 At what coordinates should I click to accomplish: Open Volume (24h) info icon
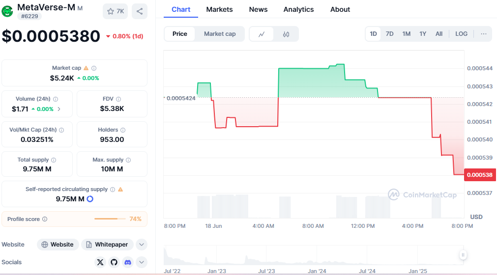56,99
